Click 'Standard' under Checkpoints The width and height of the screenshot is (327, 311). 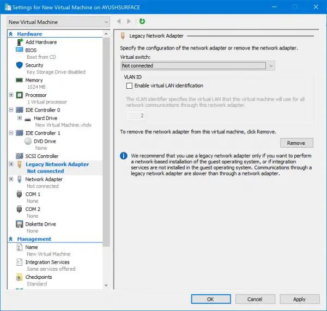pyautogui.click(x=37, y=284)
